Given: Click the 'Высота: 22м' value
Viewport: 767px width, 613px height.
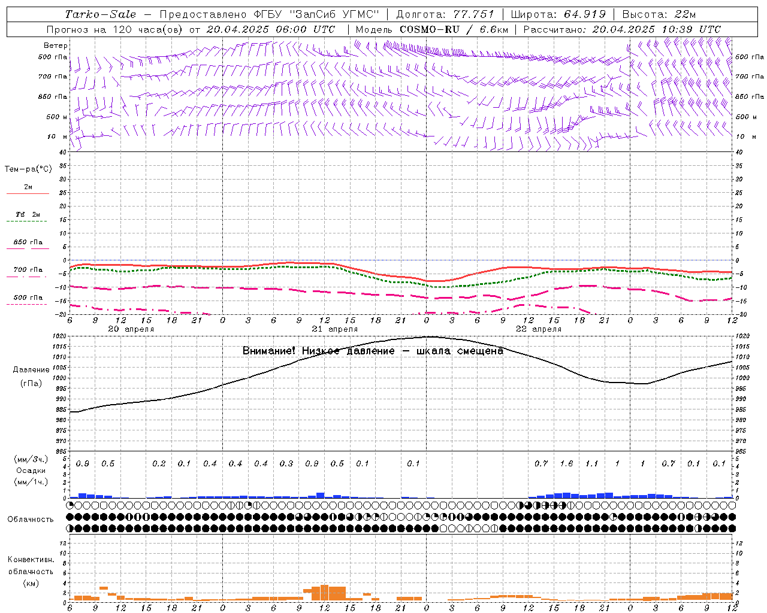Looking at the screenshot, I should tap(659, 14).
